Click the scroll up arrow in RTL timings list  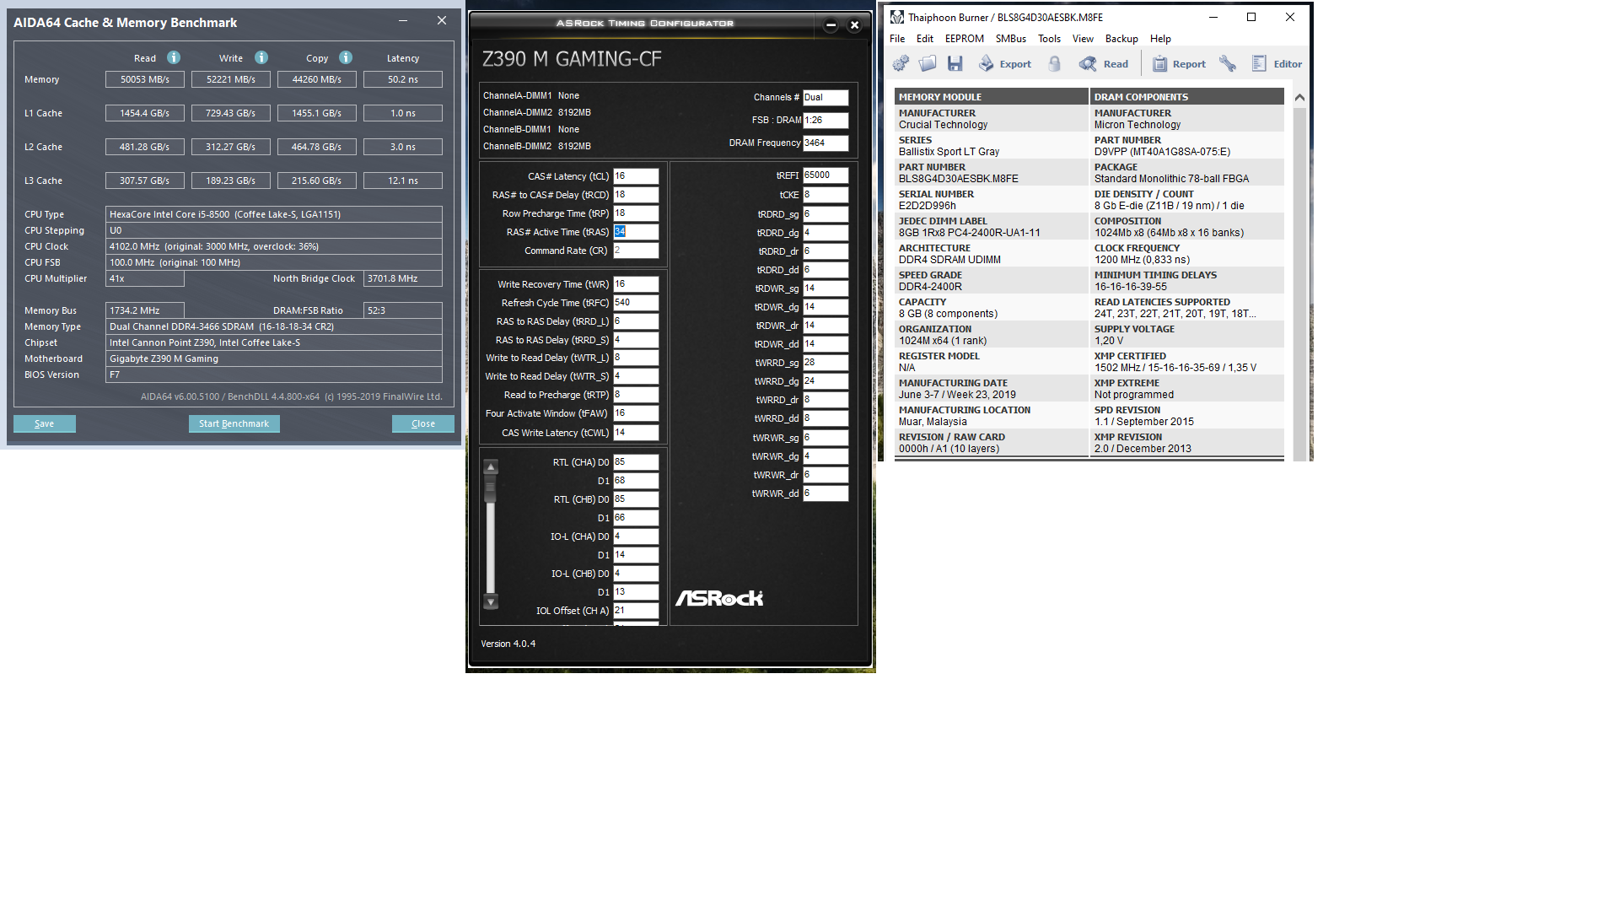coord(491,466)
